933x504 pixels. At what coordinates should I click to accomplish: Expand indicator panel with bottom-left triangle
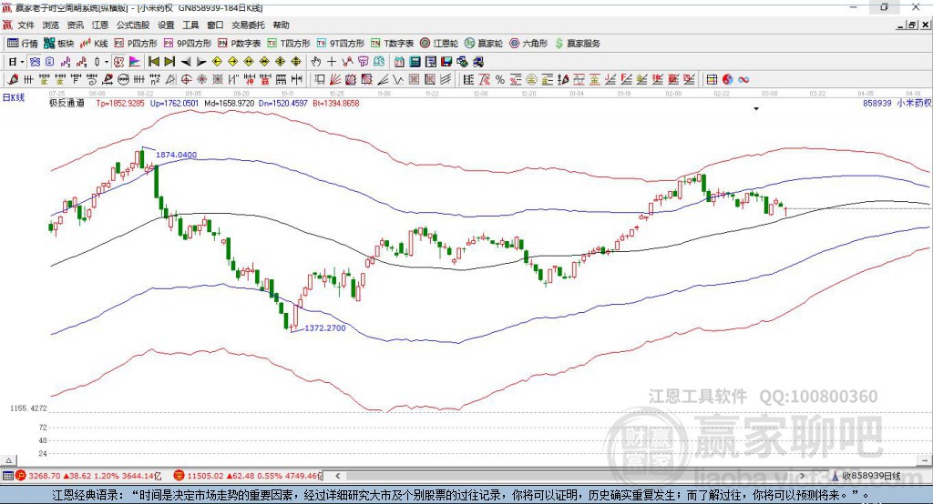click(x=8, y=460)
